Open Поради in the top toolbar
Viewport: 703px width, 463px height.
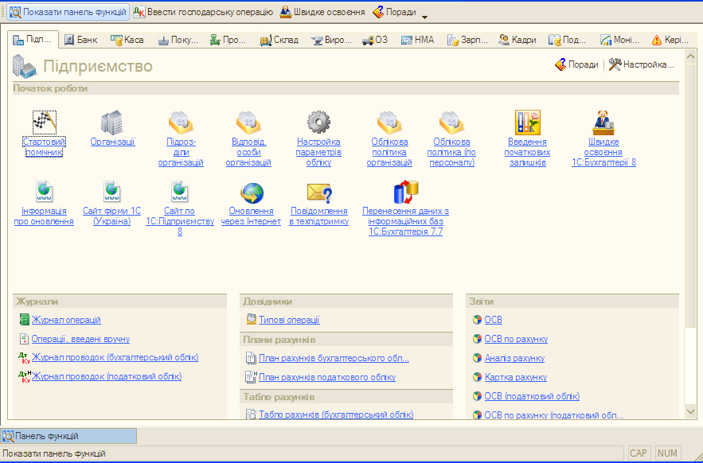[395, 12]
